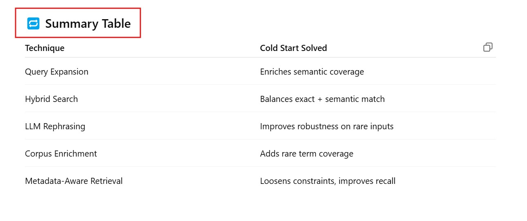The width and height of the screenshot is (527, 221).
Task: Select the Cold Start Solved column header
Action: [293, 48]
